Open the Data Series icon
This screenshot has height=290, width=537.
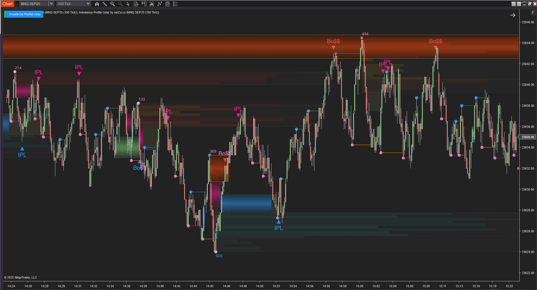152,4
